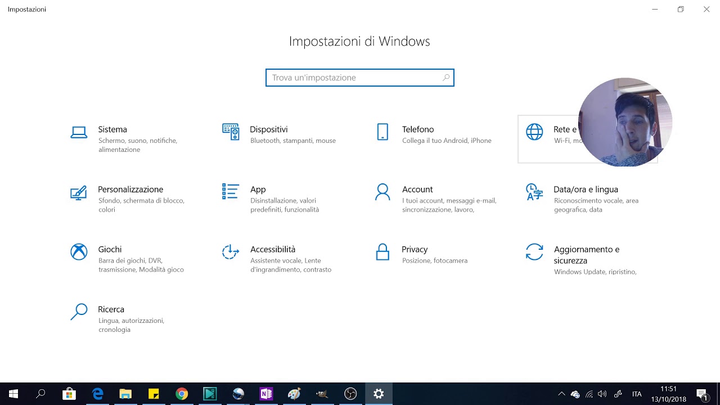720x405 pixels.
Task: Click 'Windows Update, ripristino,' text
Action: coord(595,272)
